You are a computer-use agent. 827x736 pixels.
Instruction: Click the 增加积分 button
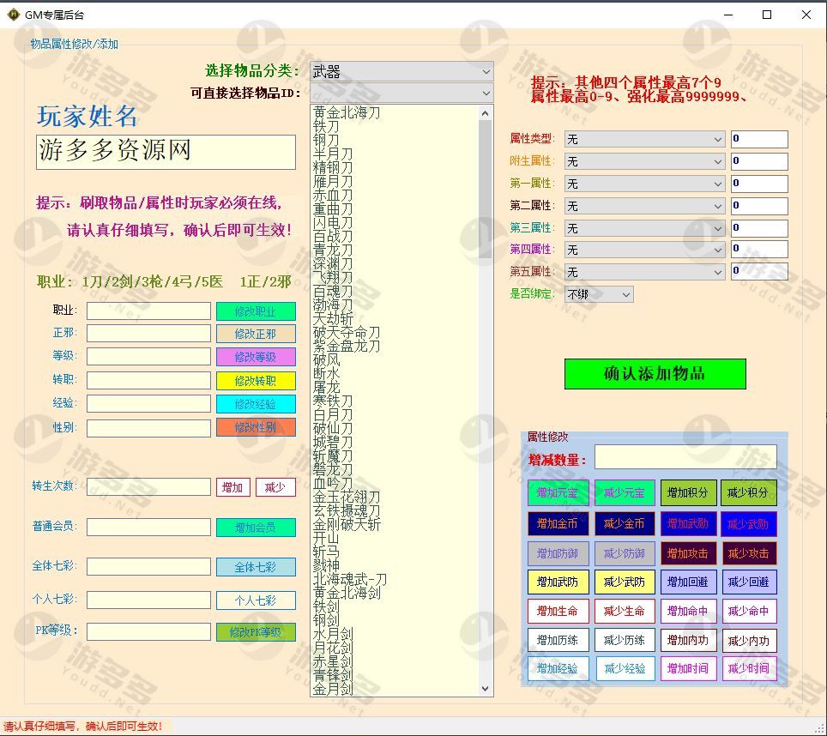[x=688, y=493]
